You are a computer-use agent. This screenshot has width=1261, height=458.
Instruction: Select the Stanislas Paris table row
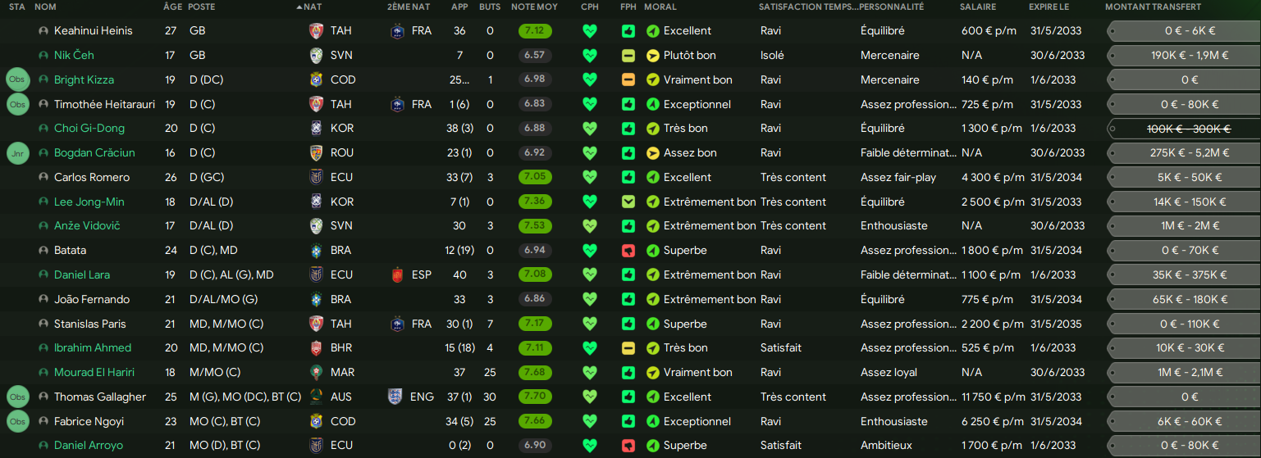[x=630, y=324]
